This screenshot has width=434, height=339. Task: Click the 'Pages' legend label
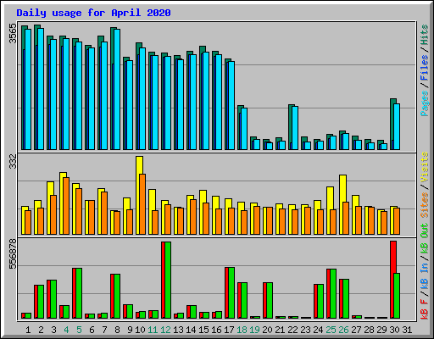tap(425, 103)
